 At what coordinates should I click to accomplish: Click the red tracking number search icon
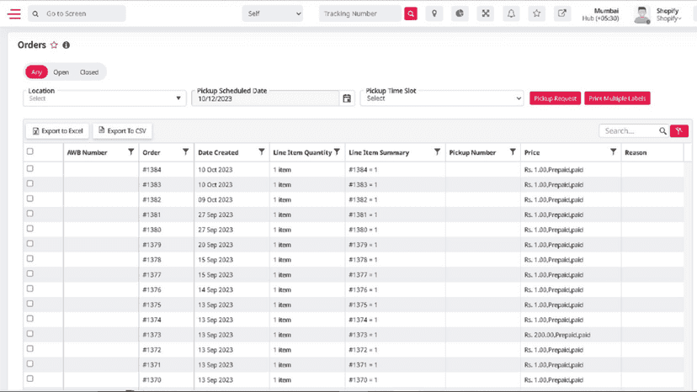tap(411, 13)
